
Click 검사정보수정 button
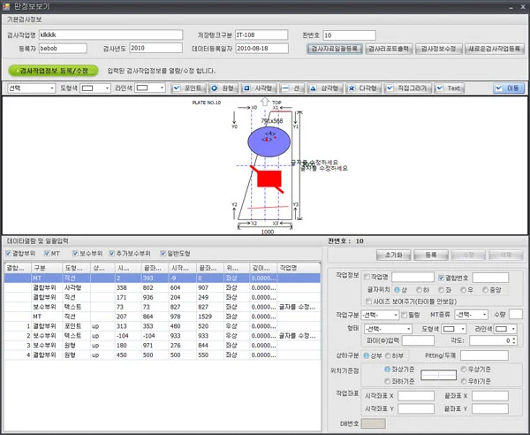438,49
